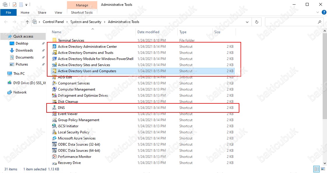The width and height of the screenshot is (327, 173).
Task: Open the Home ribbon tab
Action: click(x=25, y=13)
